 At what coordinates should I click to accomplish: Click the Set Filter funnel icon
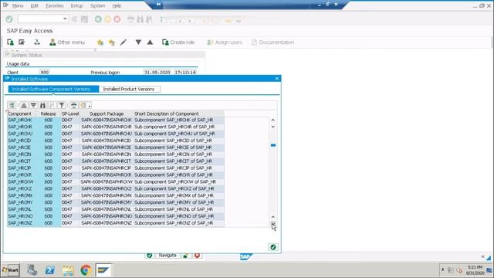(62, 105)
